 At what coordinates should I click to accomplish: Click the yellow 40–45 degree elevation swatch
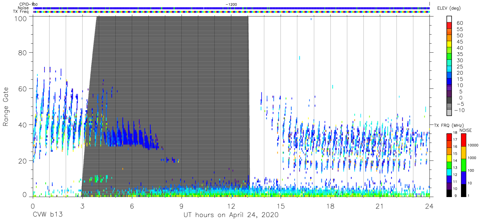click(x=450, y=44)
